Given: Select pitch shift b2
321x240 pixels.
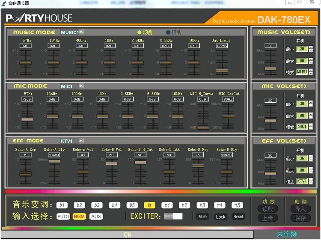Looking at the screenshot, I should [80, 205].
